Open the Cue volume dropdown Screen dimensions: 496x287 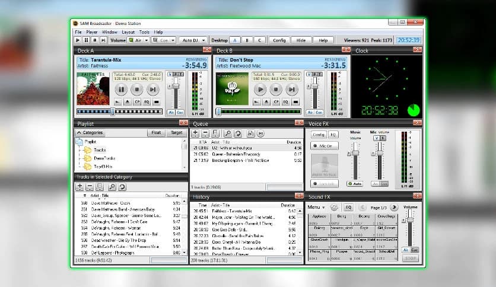(x=173, y=40)
